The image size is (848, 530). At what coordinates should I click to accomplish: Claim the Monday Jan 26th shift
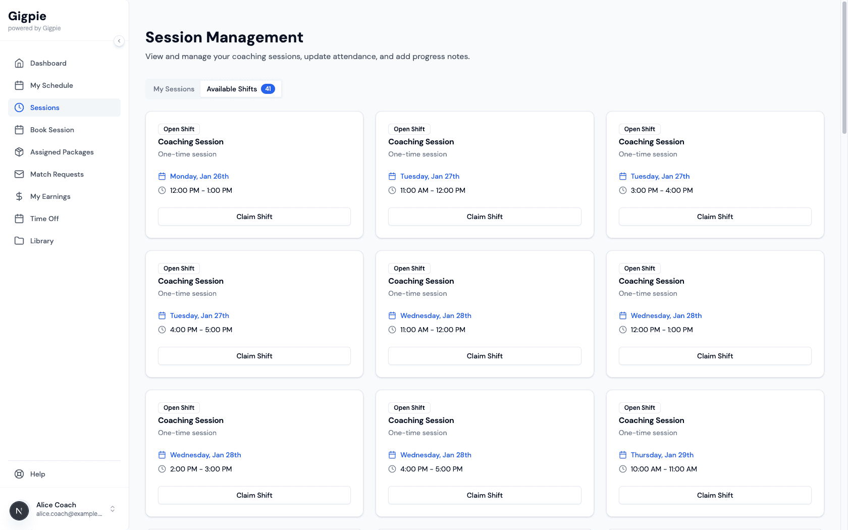254,217
